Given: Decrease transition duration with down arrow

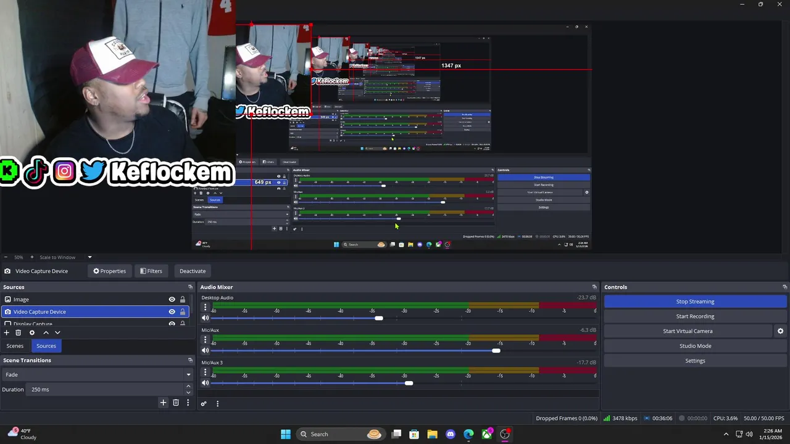Looking at the screenshot, I should click(x=188, y=392).
